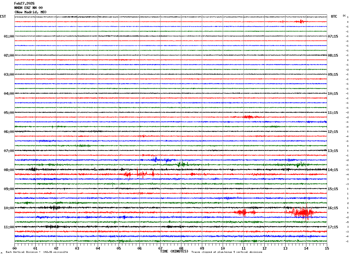Click the blue seismic burst after 13:15 UTC
Viewport: 350px width, 256px height.
coord(156,159)
